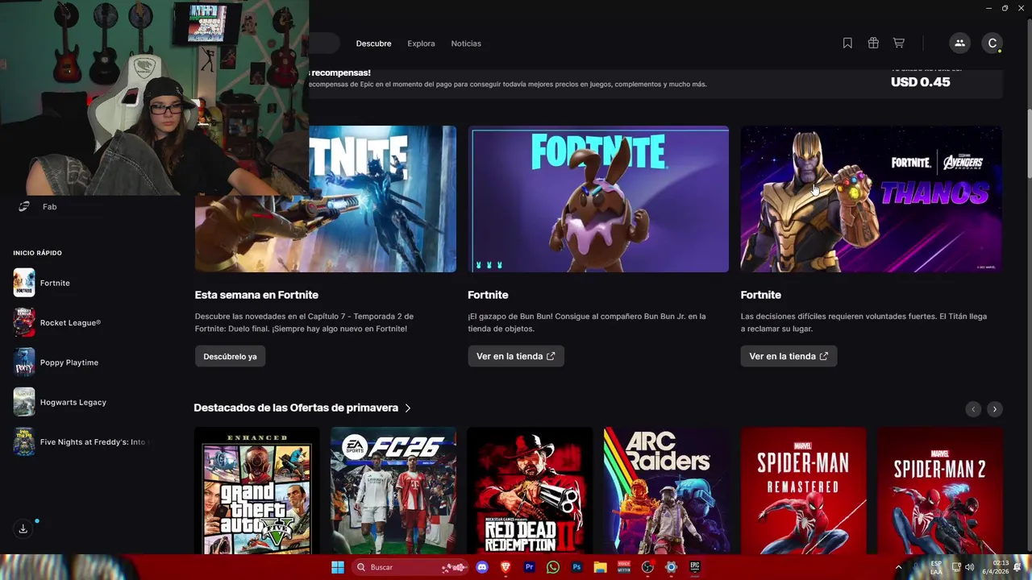The width and height of the screenshot is (1032, 580).
Task: Click Ver en la tienda under Bun Bun
Action: click(x=516, y=356)
